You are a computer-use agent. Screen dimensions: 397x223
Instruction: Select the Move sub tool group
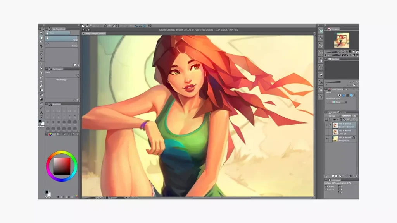point(58,33)
